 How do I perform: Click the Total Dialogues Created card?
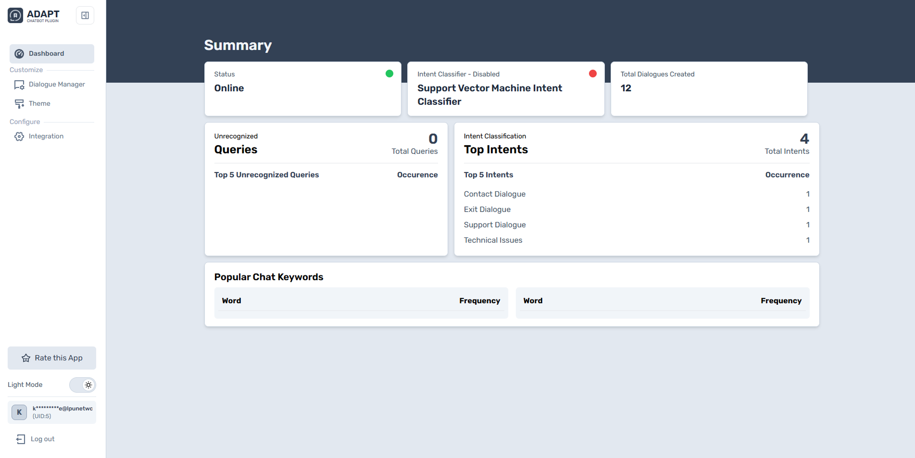coord(709,88)
